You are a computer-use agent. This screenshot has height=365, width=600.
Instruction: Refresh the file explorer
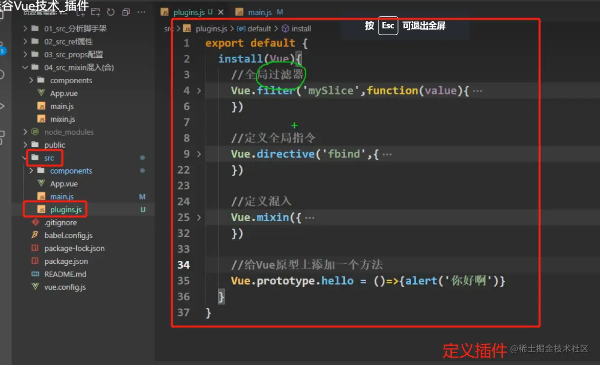click(111, 12)
